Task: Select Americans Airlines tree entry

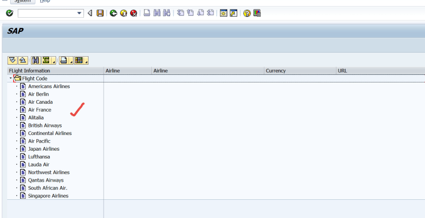Action: coord(49,86)
